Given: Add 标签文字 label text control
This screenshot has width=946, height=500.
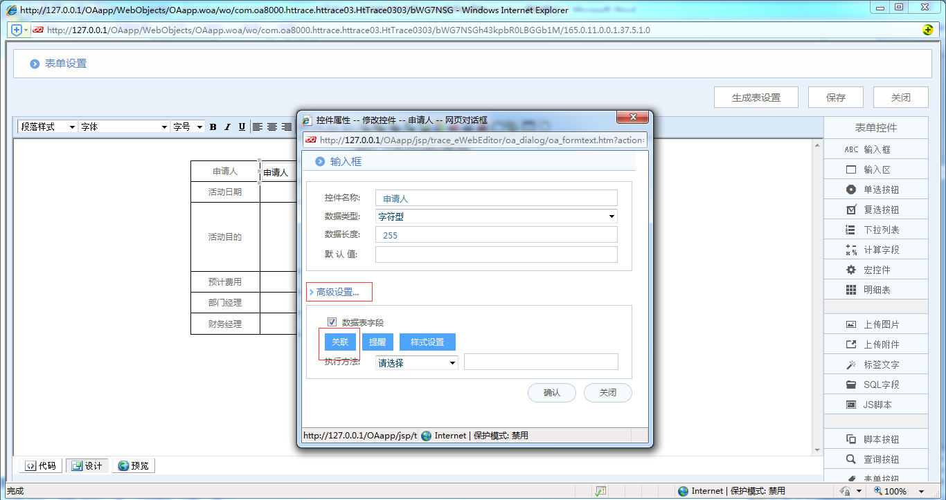Looking at the screenshot, I should tap(876, 364).
